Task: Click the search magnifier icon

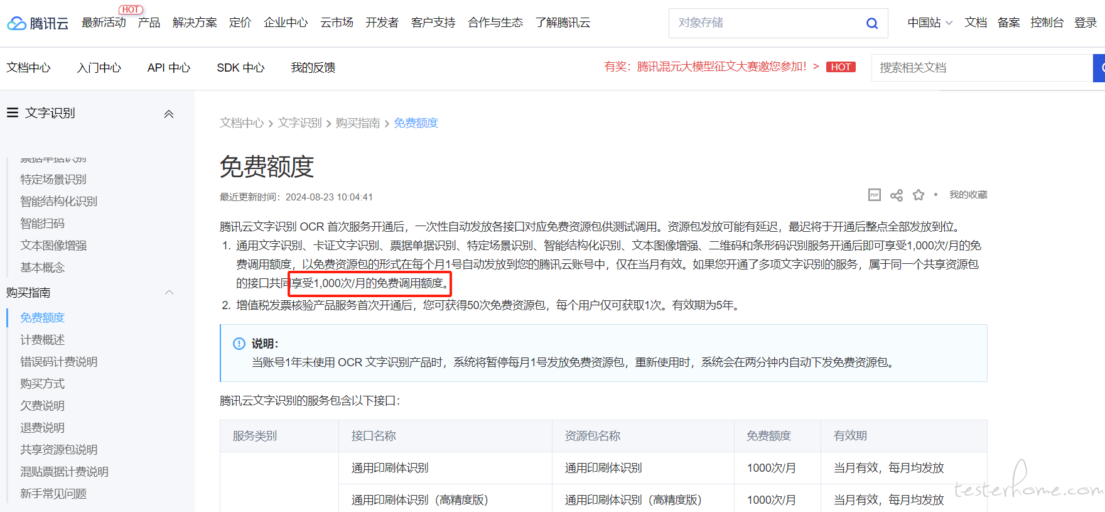Action: click(872, 23)
